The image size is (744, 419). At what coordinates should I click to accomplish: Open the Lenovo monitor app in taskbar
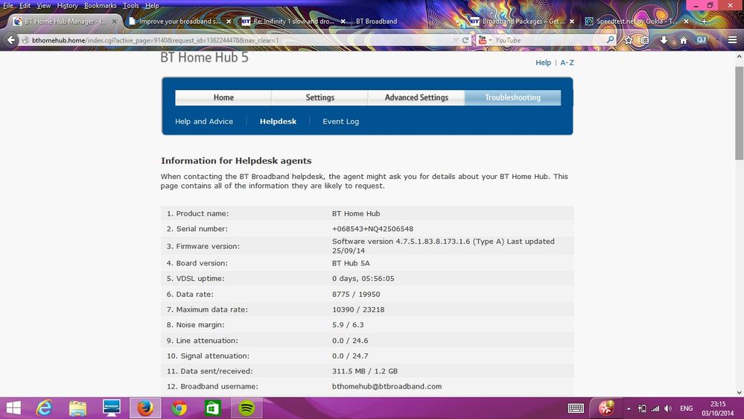[112, 408]
